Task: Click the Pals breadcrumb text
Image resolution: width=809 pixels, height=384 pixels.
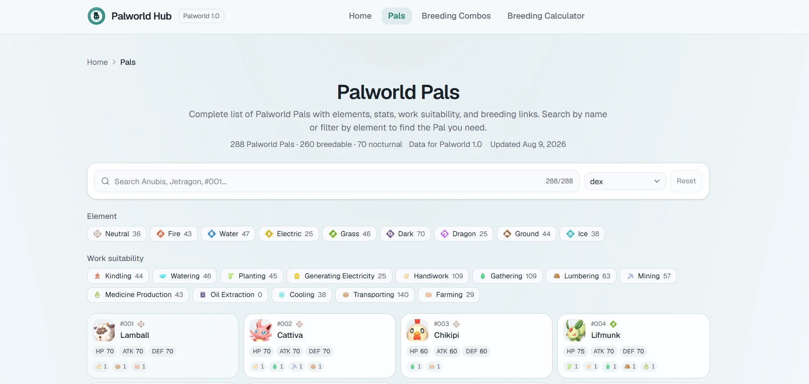Action: pyautogui.click(x=128, y=62)
